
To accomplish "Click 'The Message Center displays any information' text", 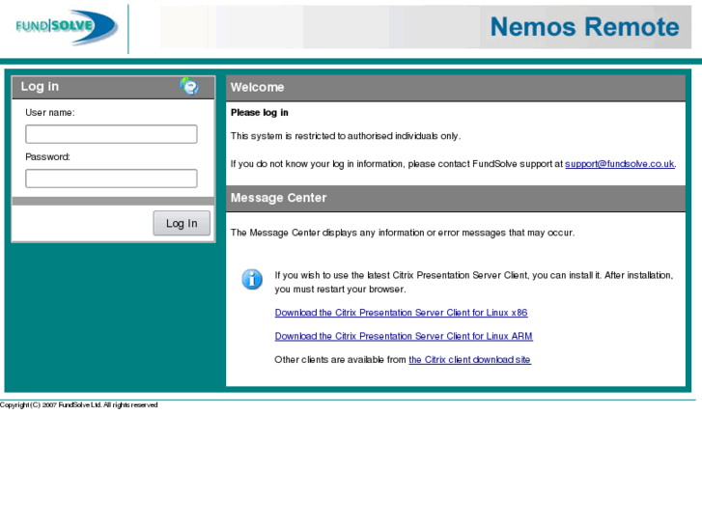I will (403, 233).
